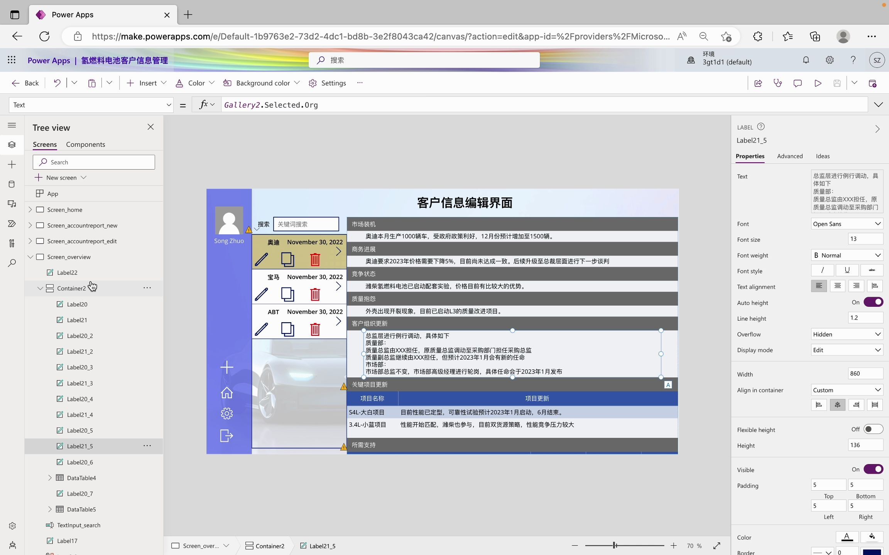
Task: Collapse the Container2 tree node
Action: [40, 288]
